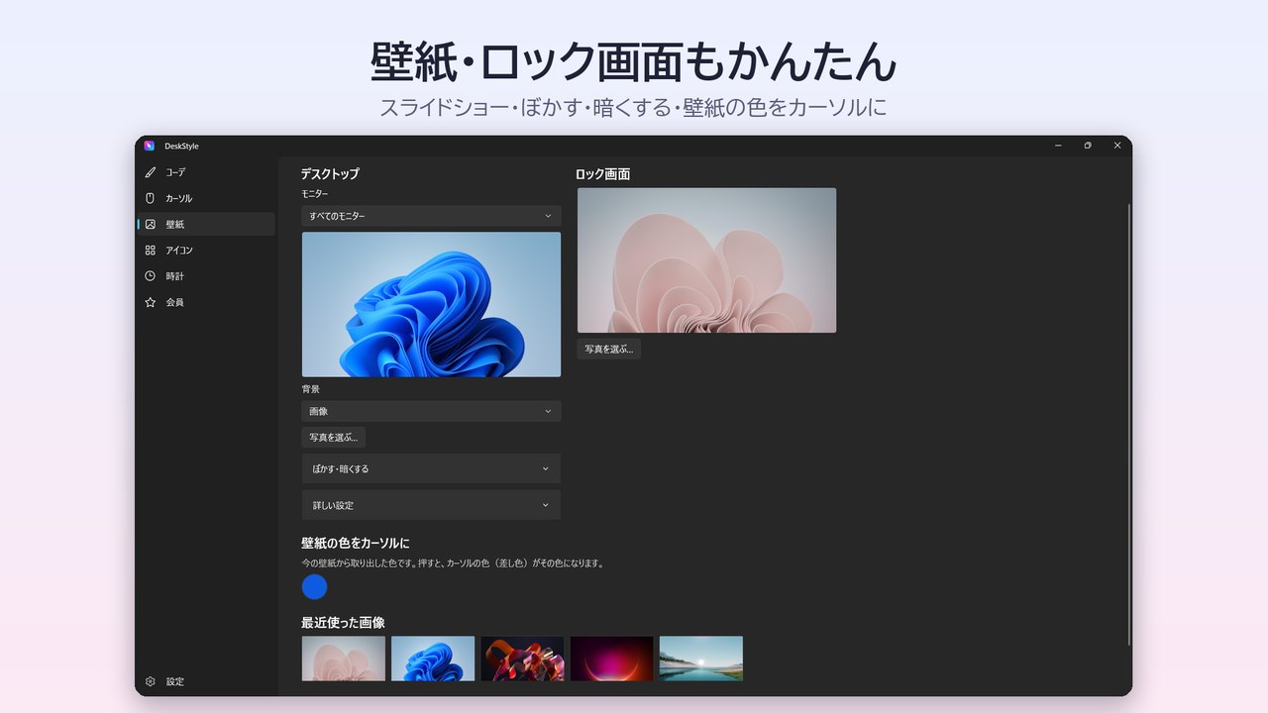Image resolution: width=1268 pixels, height=713 pixels.
Task: Expand the ぼかす・暗くする section
Action: (431, 468)
